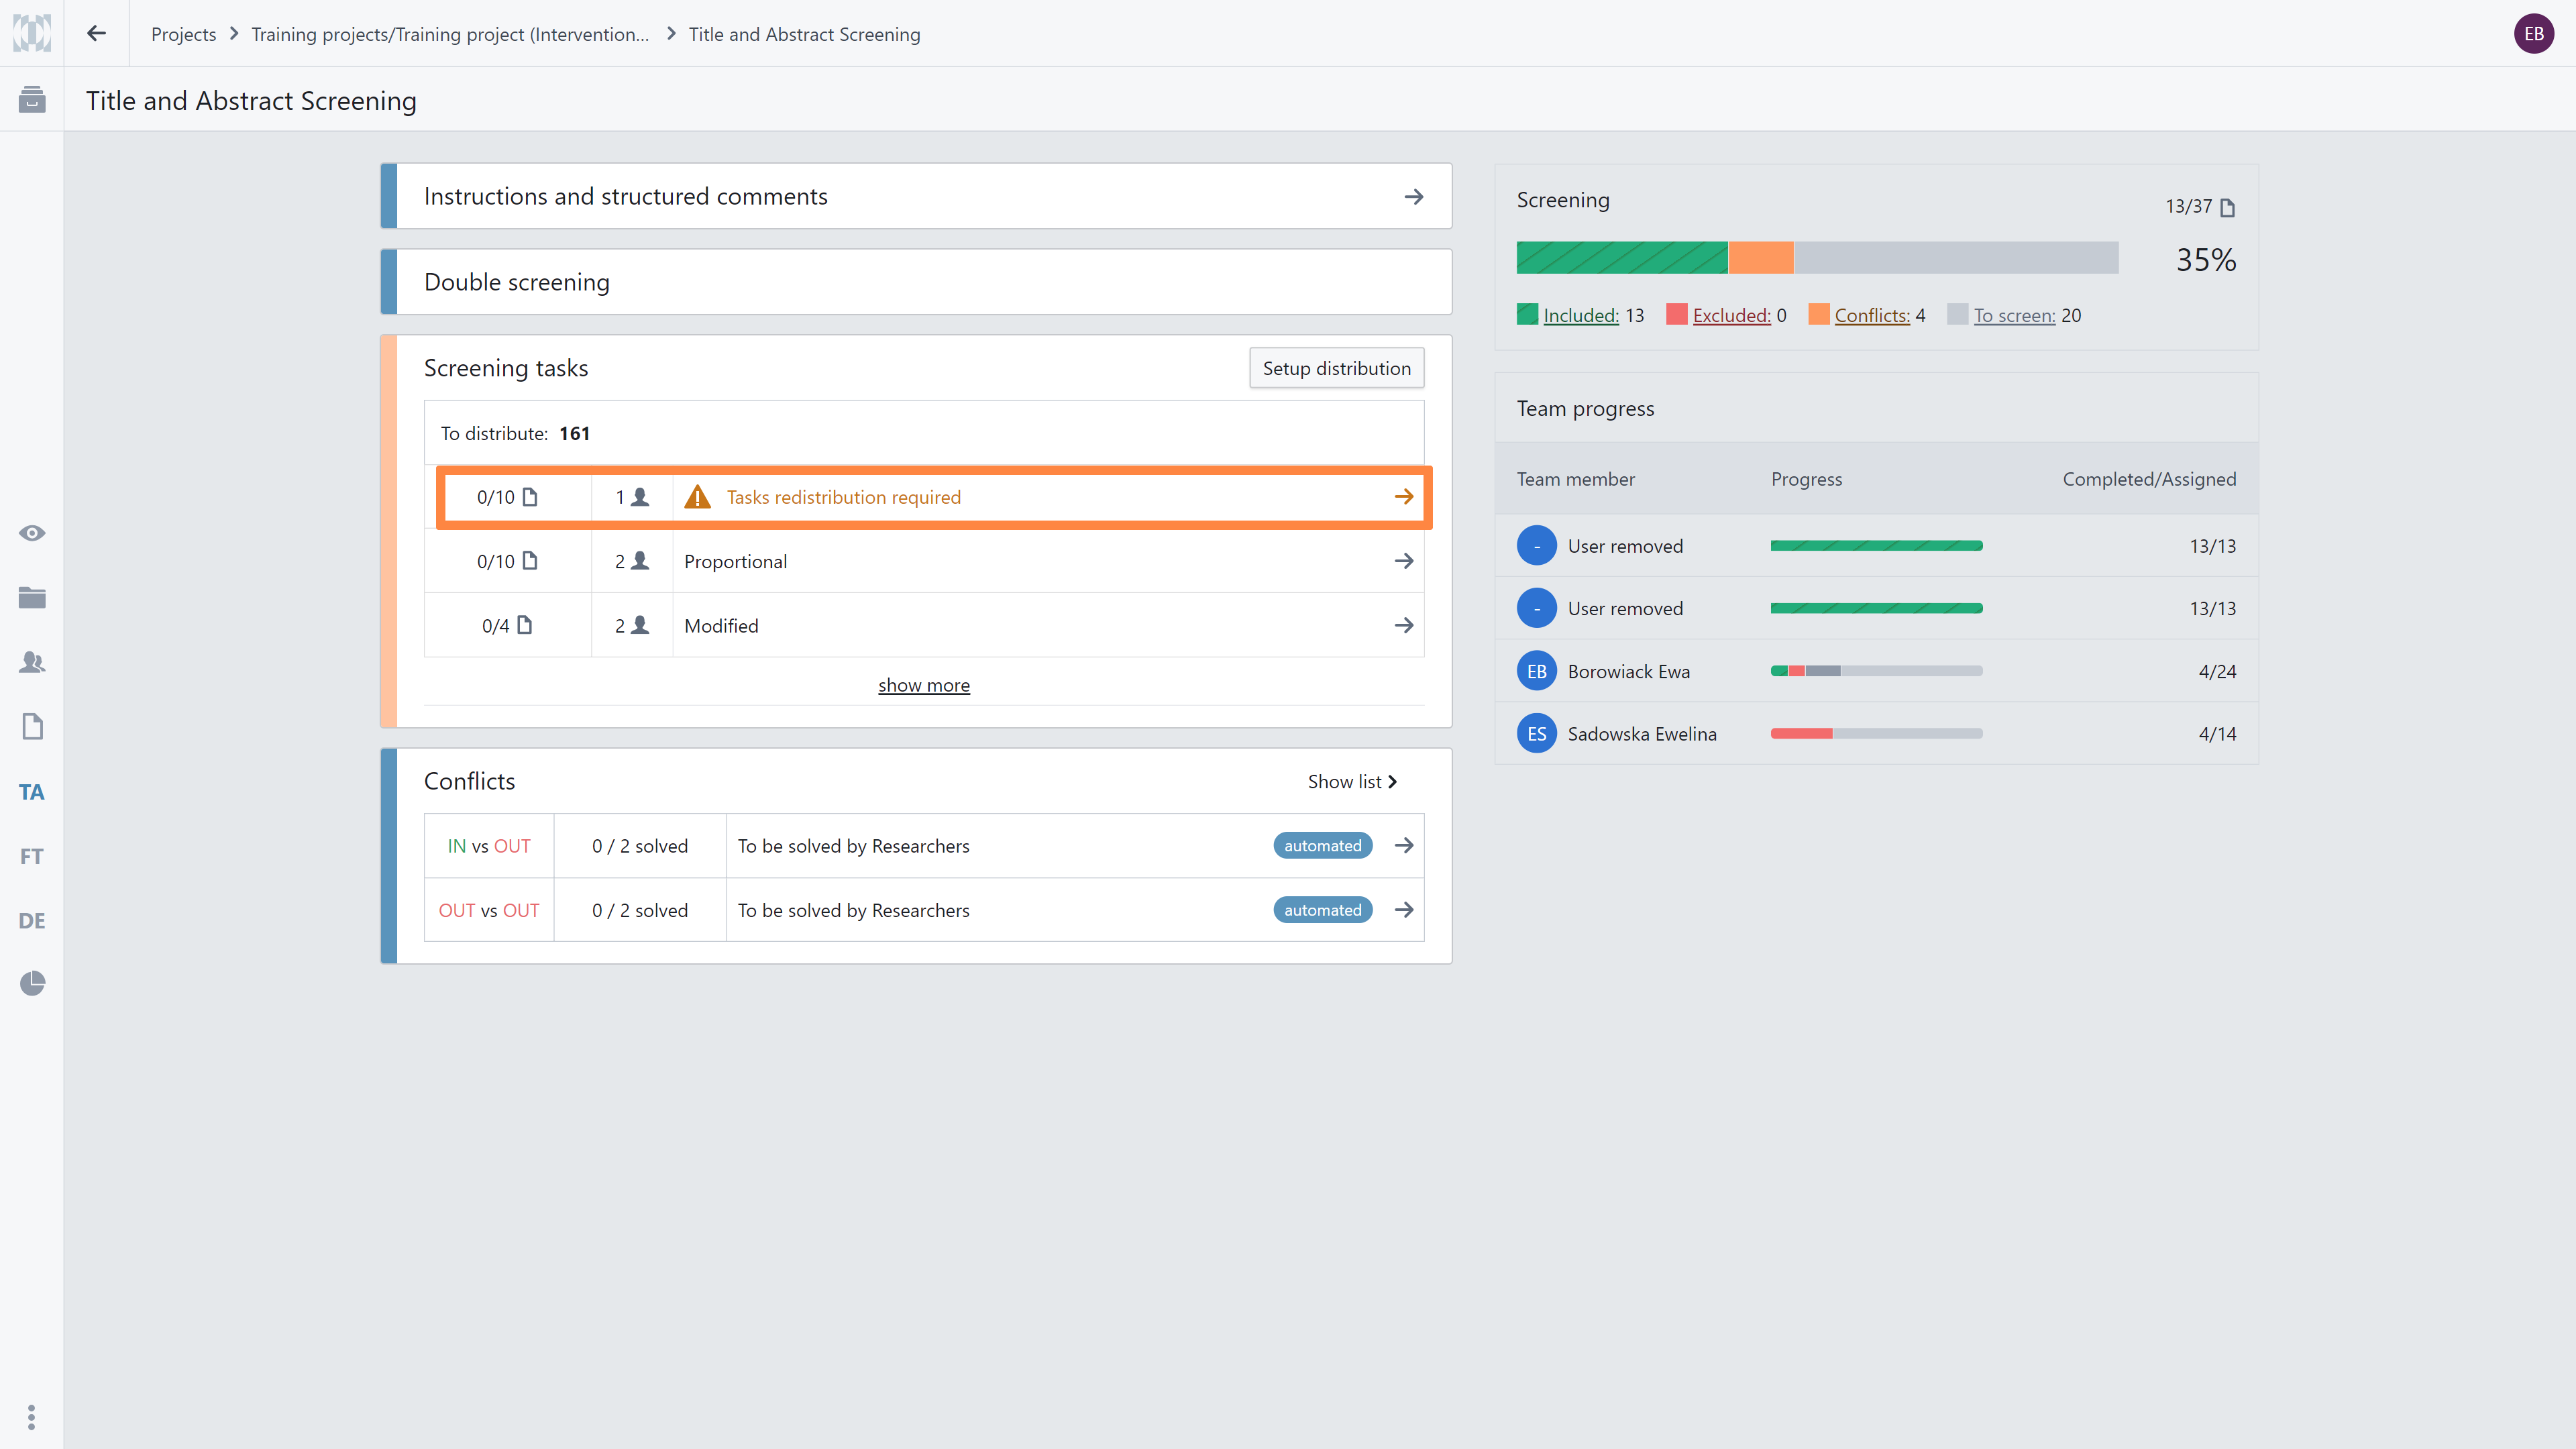This screenshot has height=1449, width=2576.
Task: Click orange Conflicts legend swatch
Action: 1819,314
